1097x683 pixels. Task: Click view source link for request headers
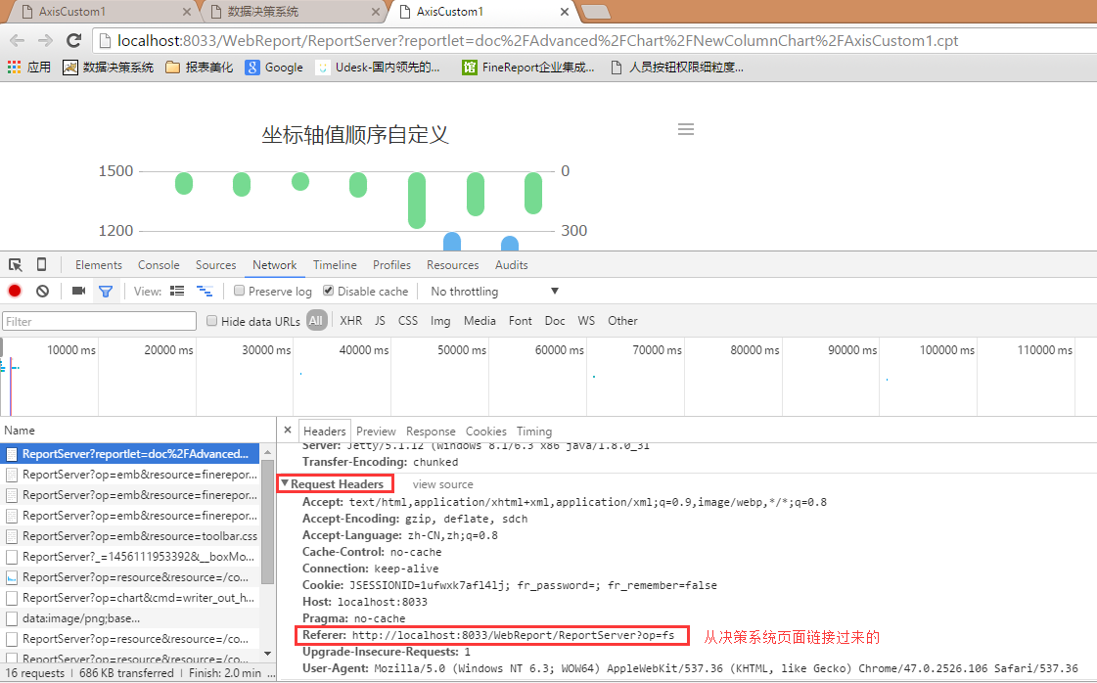point(443,483)
